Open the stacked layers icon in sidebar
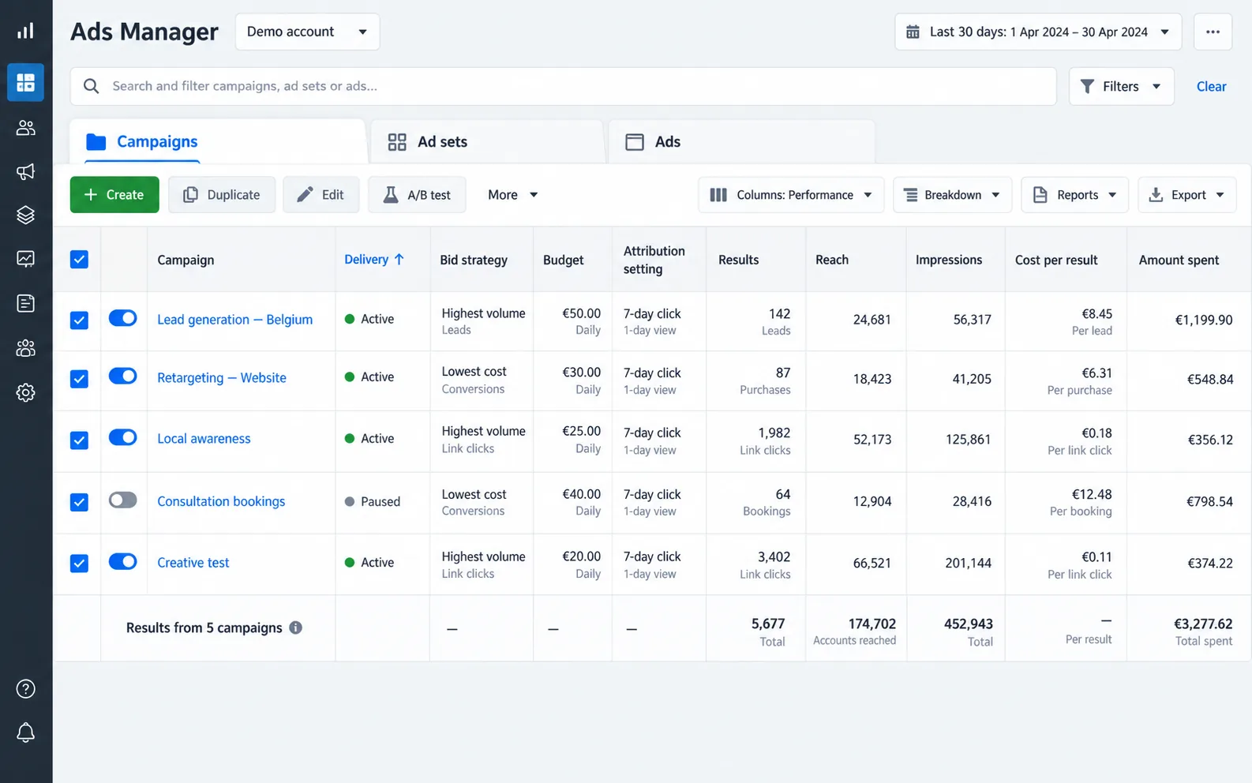1252x783 pixels. coord(25,215)
